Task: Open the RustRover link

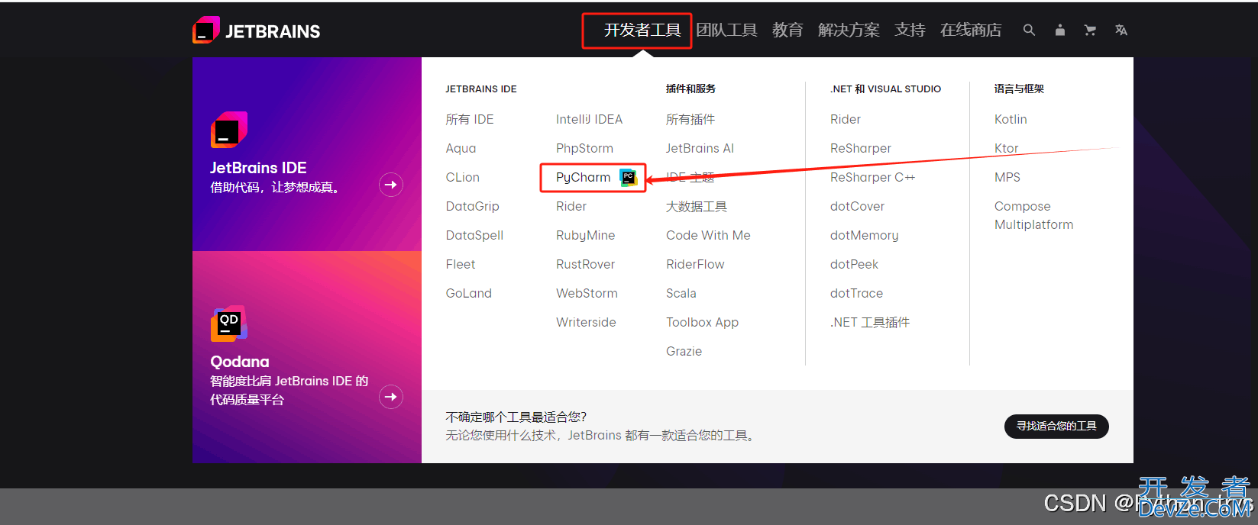Action: [585, 264]
